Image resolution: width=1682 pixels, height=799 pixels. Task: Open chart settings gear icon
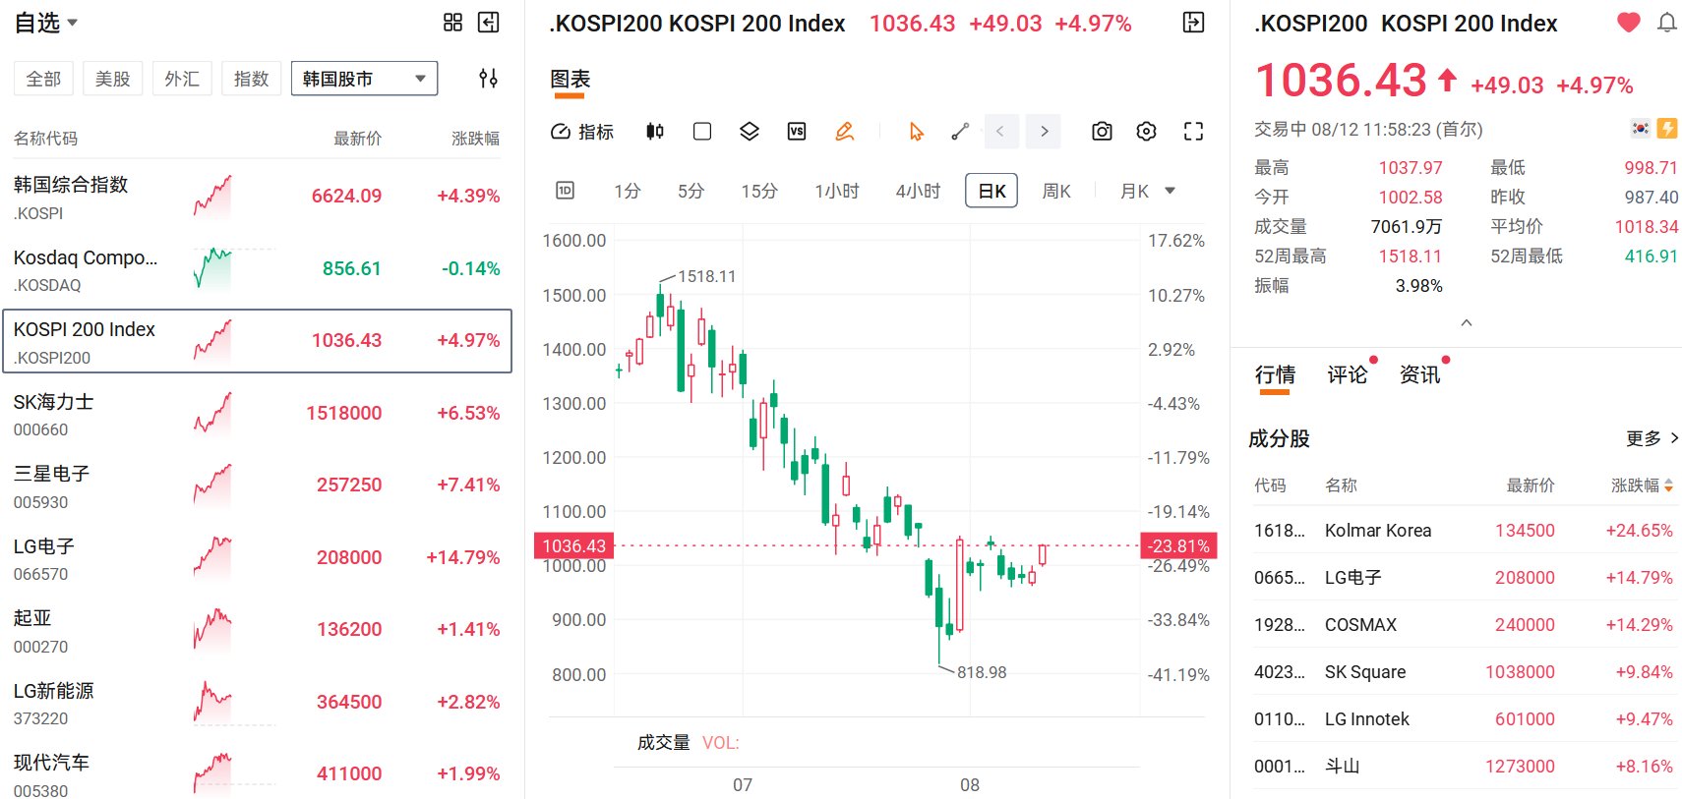tap(1146, 132)
